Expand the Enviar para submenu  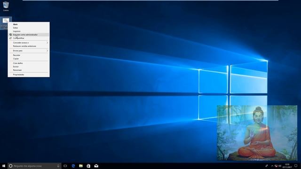coord(28,51)
